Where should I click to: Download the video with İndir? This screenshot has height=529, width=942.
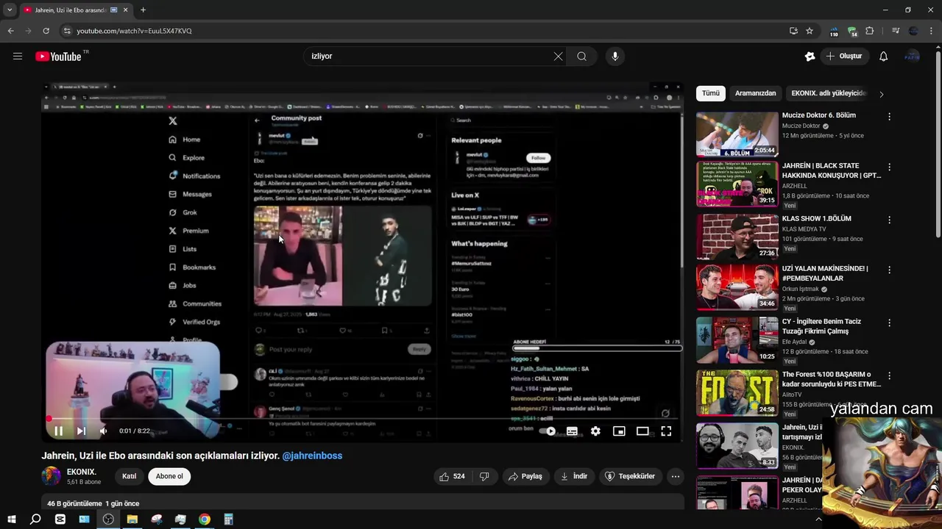(x=574, y=476)
